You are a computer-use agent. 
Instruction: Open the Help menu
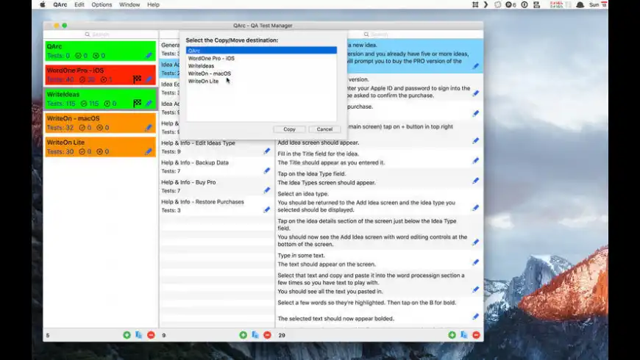click(153, 4)
